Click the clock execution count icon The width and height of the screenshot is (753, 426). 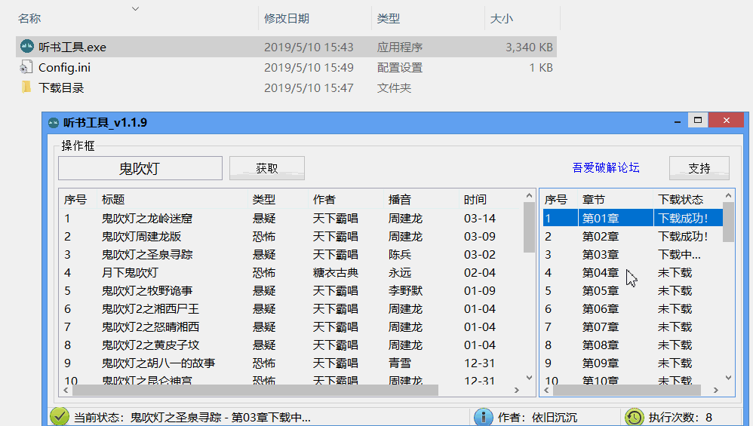635,417
